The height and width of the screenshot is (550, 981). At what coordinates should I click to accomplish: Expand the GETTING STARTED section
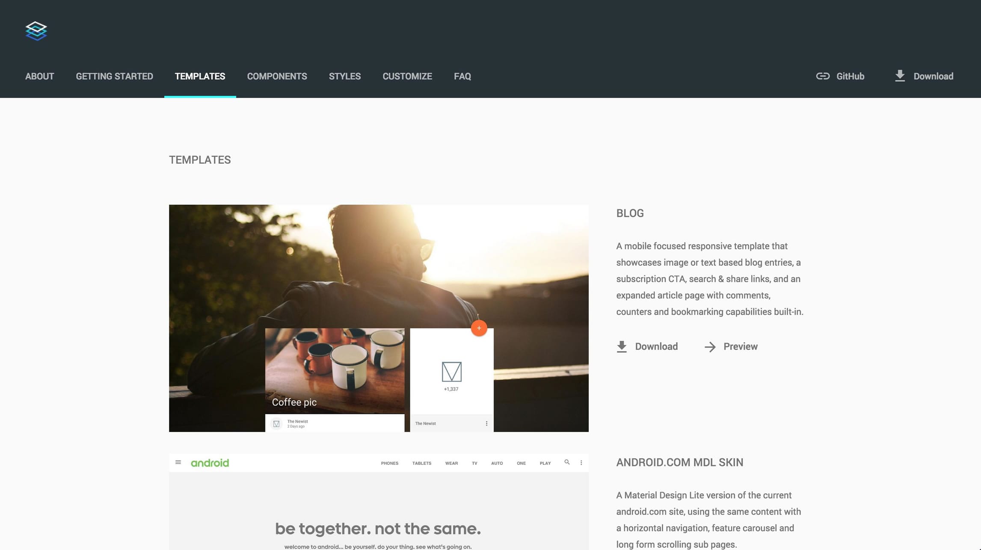(x=115, y=76)
